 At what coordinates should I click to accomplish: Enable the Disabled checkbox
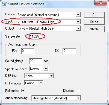78,91
